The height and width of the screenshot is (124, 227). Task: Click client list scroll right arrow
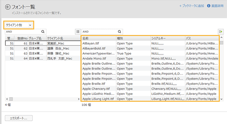coord(79,99)
